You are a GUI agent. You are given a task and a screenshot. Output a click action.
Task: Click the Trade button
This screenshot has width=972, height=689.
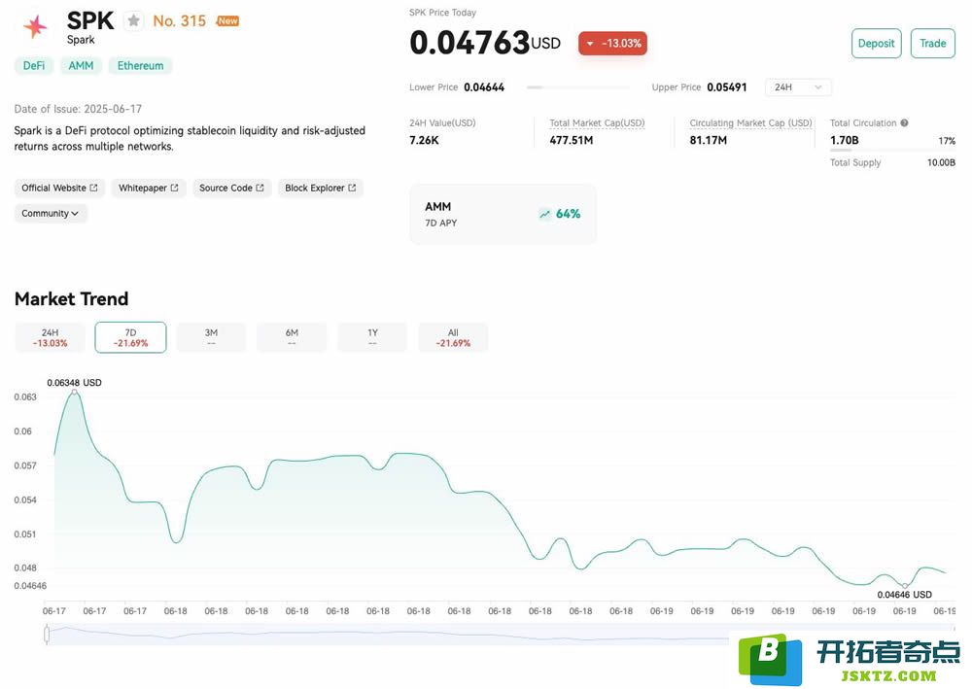click(932, 44)
